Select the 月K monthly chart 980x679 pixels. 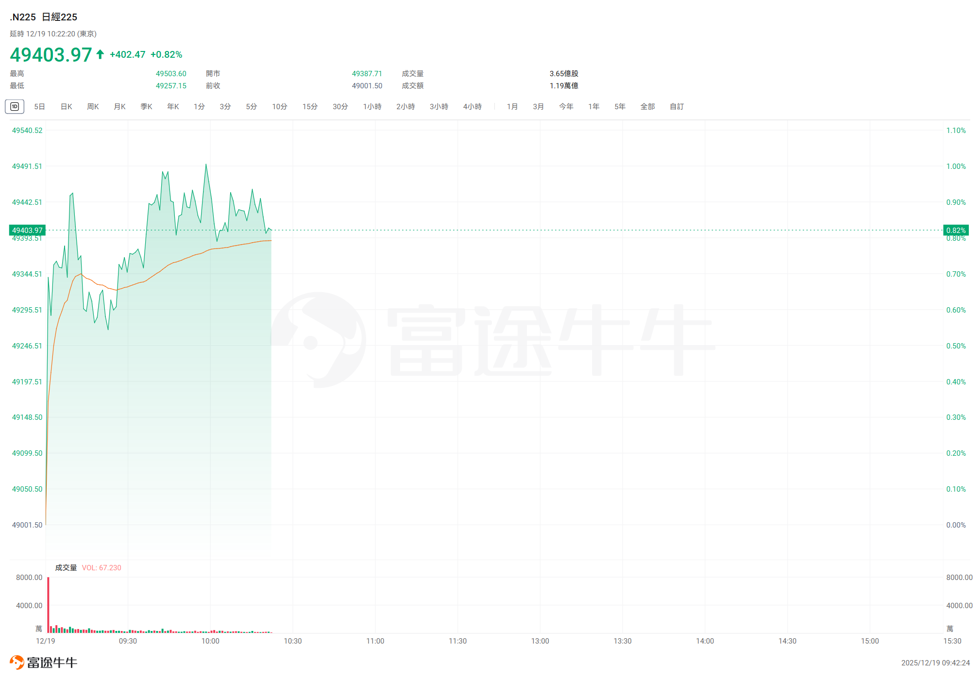[119, 106]
